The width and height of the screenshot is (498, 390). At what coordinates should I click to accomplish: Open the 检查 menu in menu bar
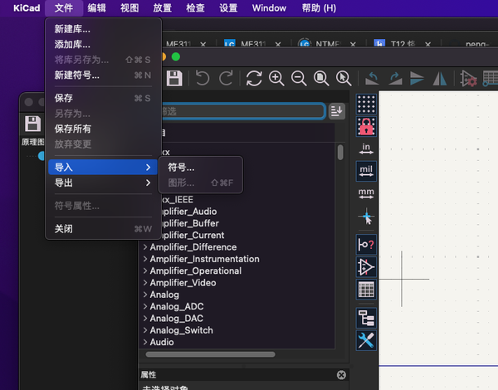click(195, 8)
